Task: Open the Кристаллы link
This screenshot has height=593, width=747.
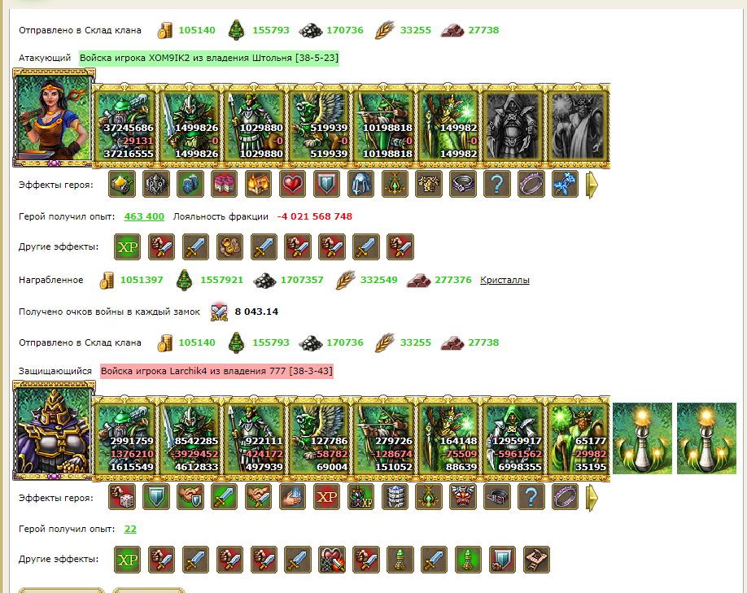Action: pyautogui.click(x=505, y=280)
